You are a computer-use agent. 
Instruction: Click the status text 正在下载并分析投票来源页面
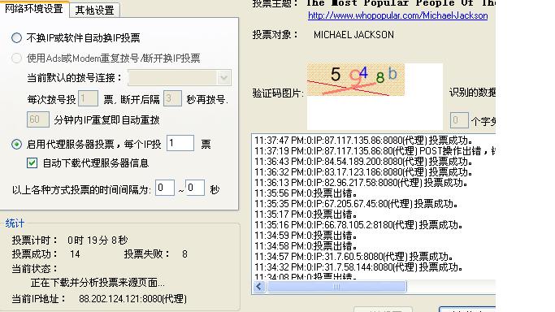[x=98, y=283]
